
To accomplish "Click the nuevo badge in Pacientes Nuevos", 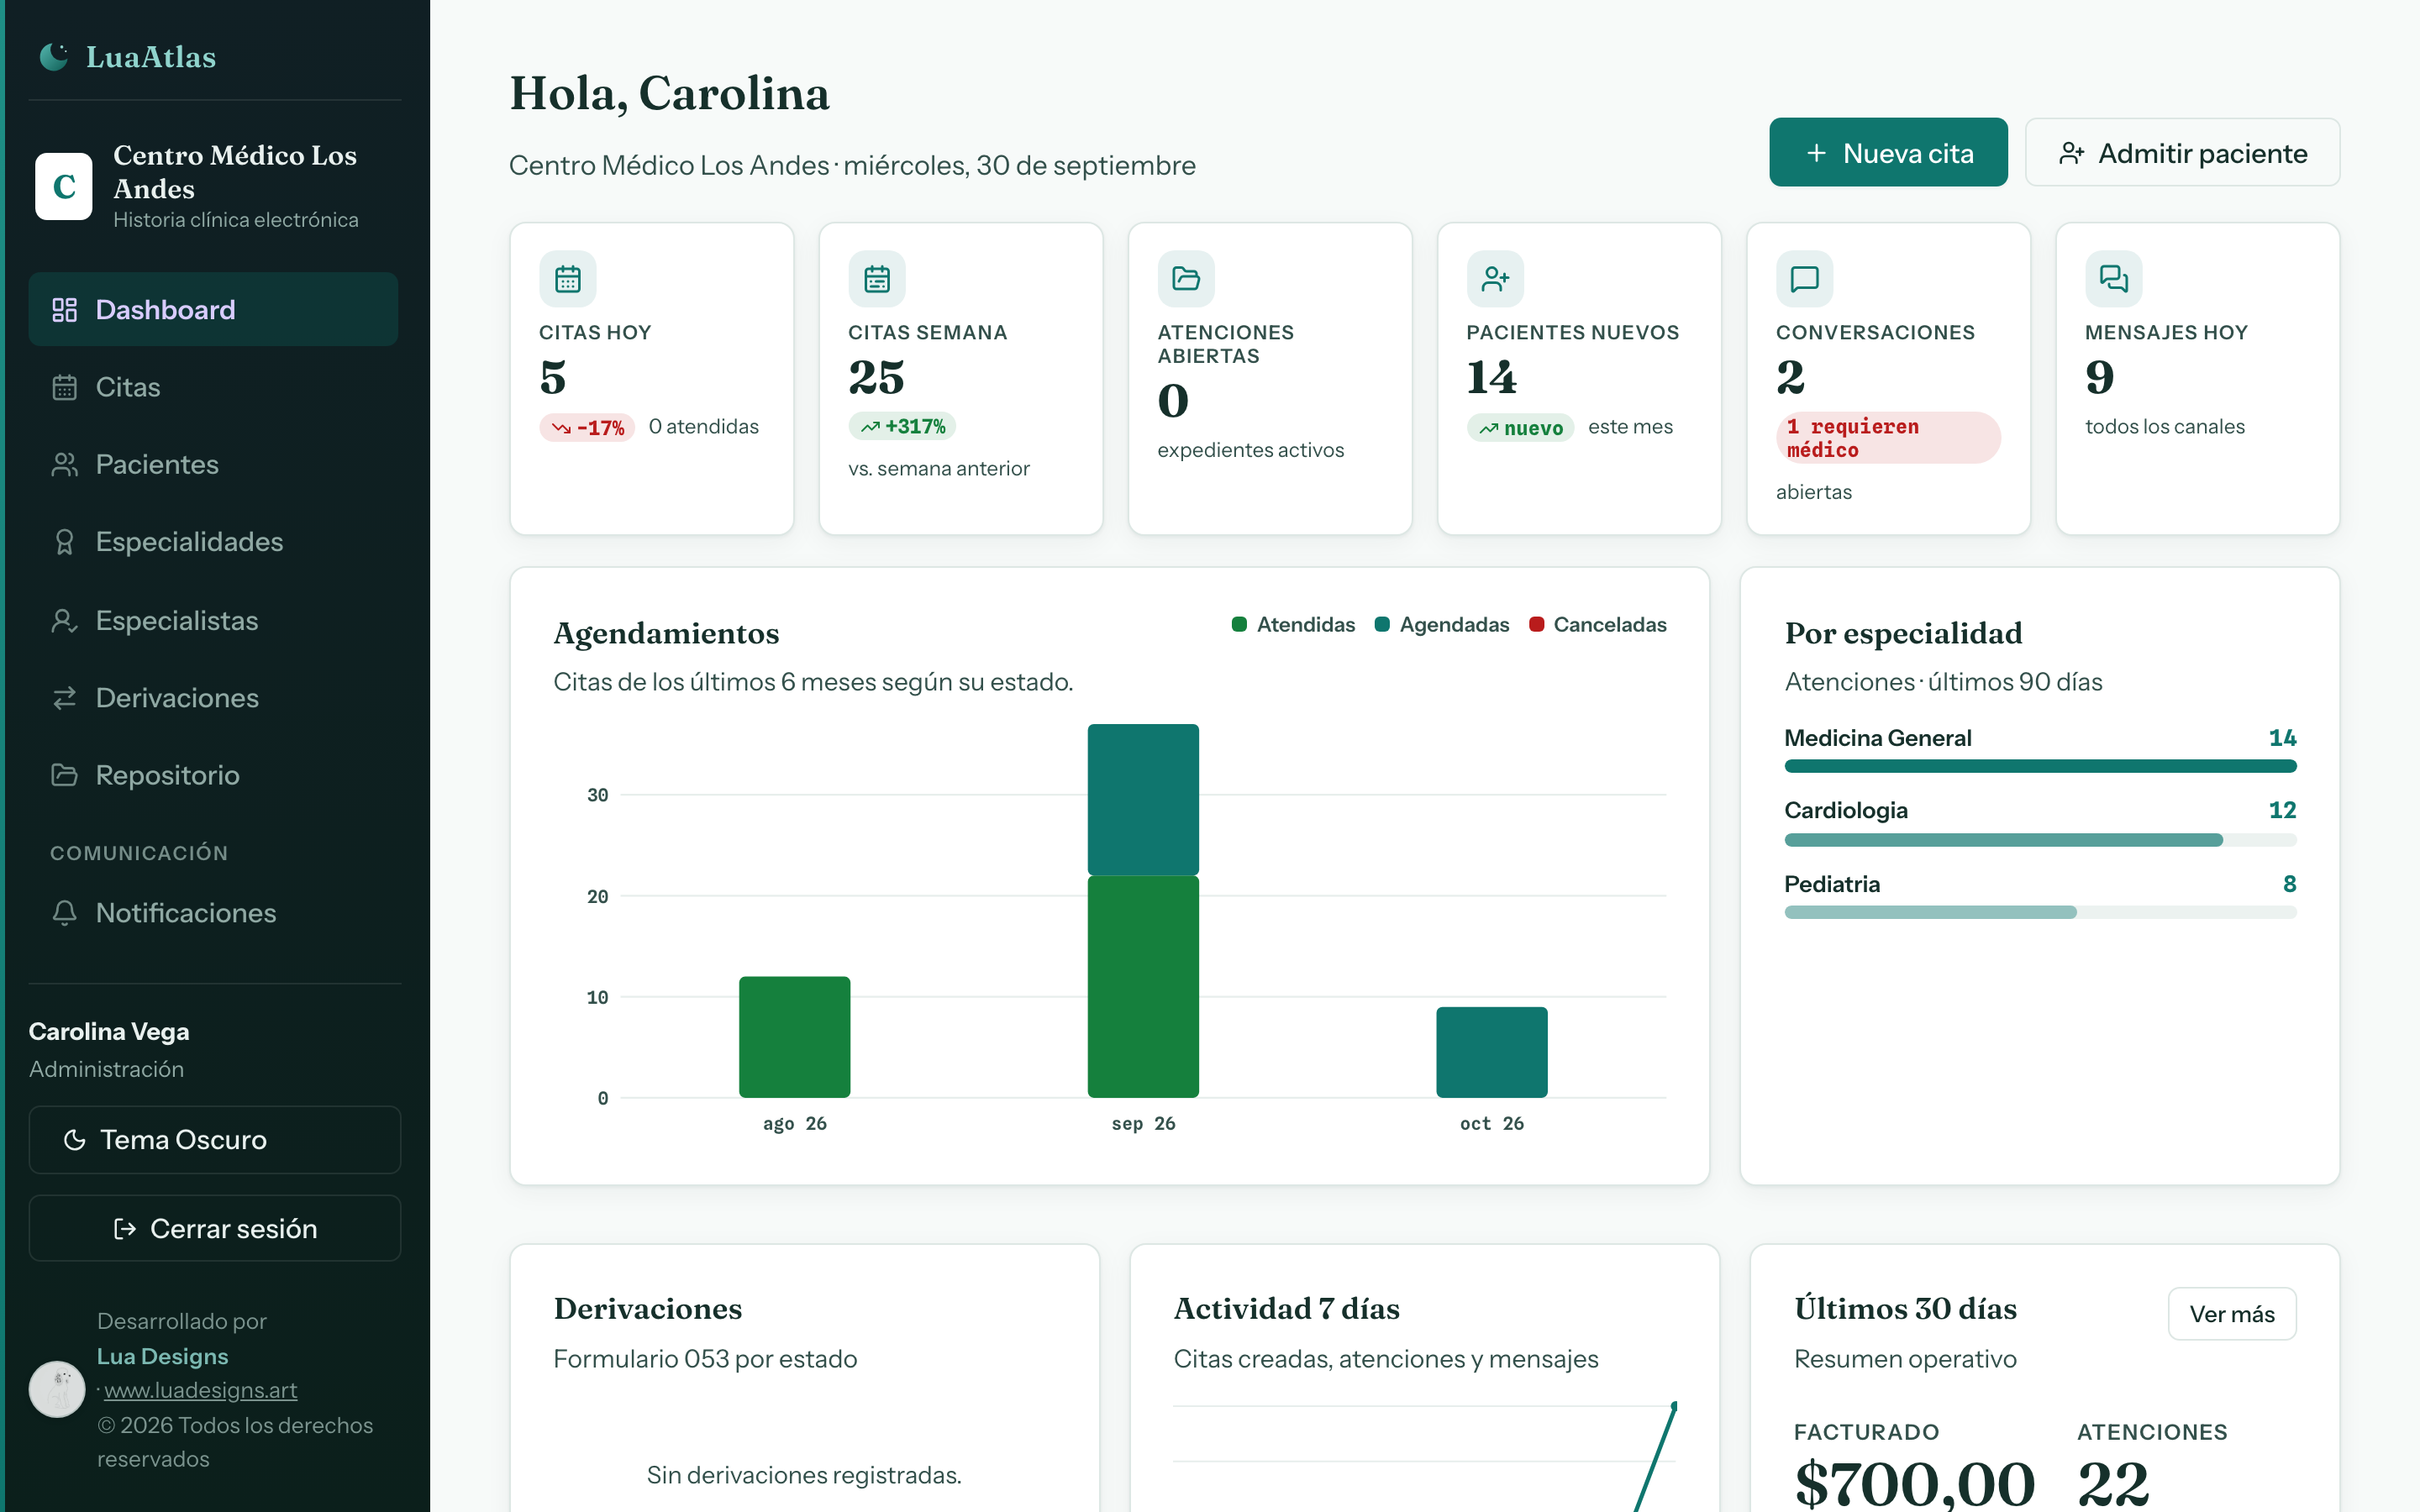I will 1520,428.
